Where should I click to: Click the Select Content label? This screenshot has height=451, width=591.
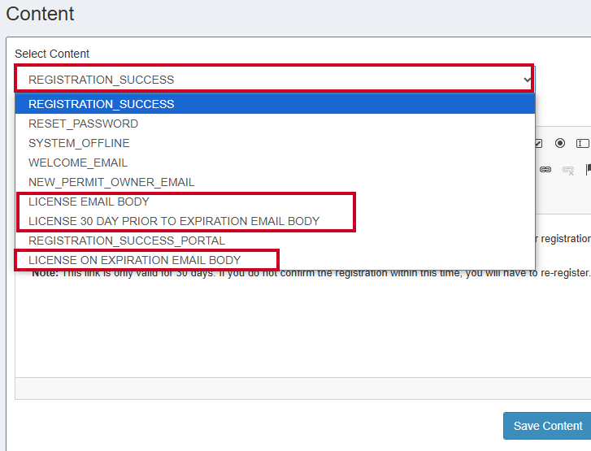pyautogui.click(x=52, y=54)
